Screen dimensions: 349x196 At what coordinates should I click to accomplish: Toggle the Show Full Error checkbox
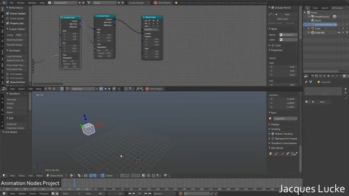click(8, 82)
